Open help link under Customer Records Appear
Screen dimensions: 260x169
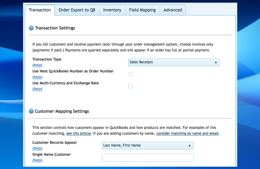click(37, 149)
